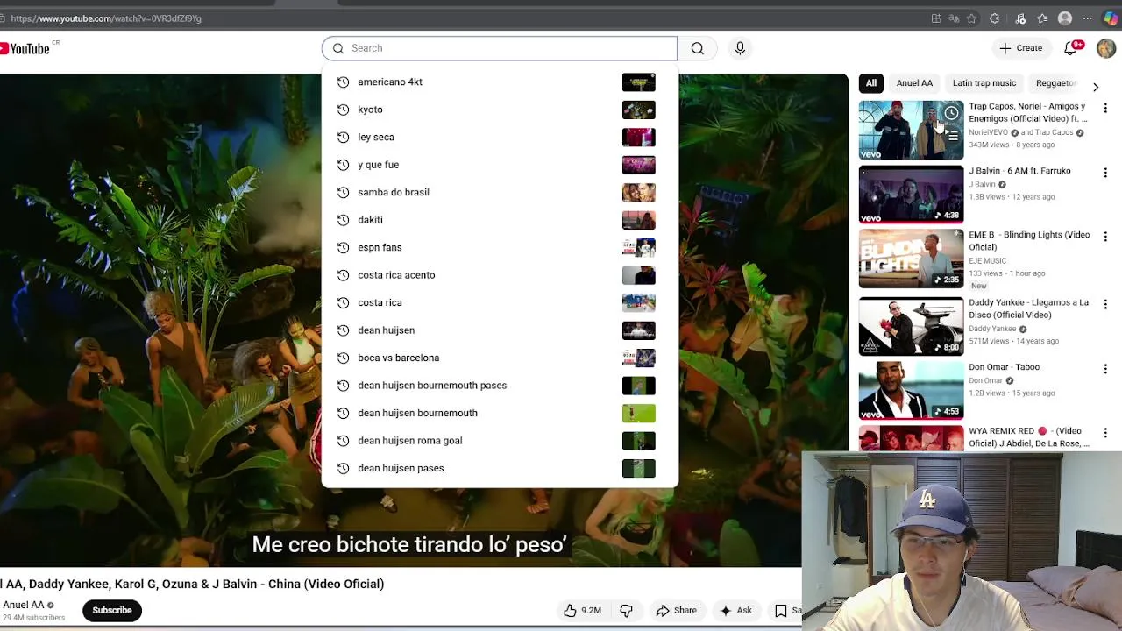Click the Create button
This screenshot has height=631, width=1122.
click(x=1021, y=48)
